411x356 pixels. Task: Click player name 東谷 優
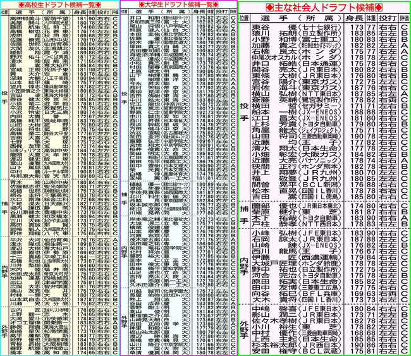coord(274,27)
